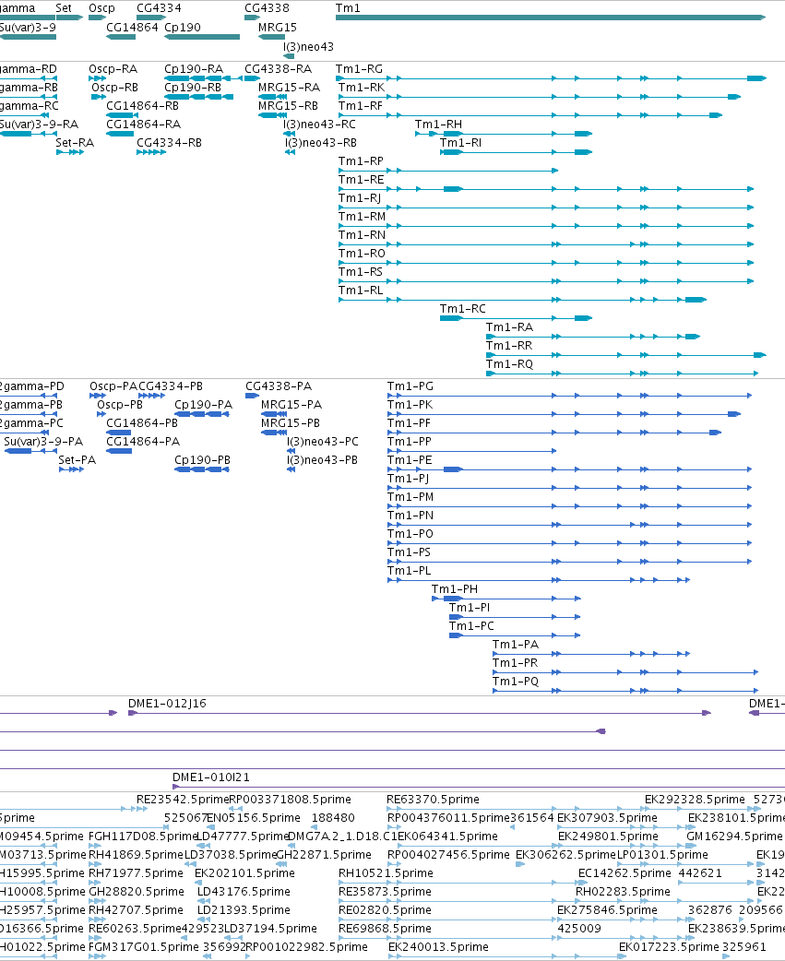Screen dimensions: 785x961
Task: Click transcript Tm1-RS
Action: click(545, 280)
